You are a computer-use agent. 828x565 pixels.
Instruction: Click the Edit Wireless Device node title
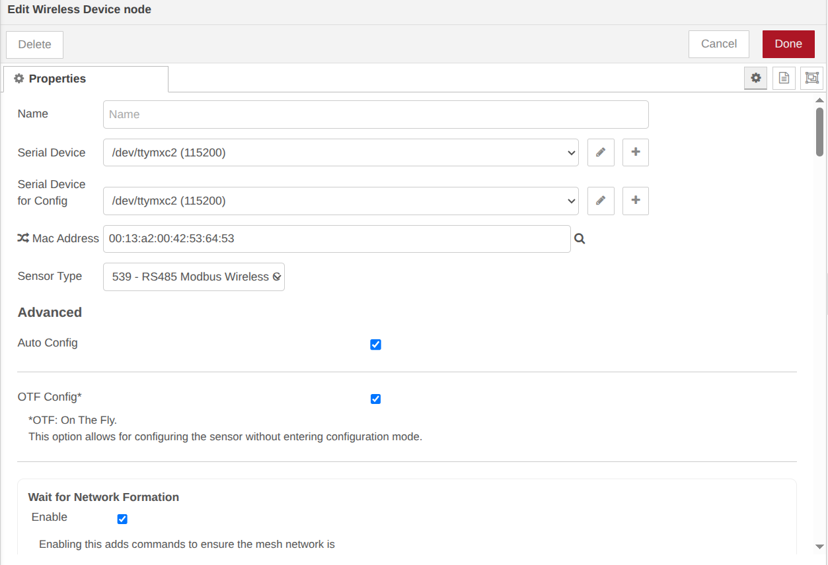coord(79,10)
